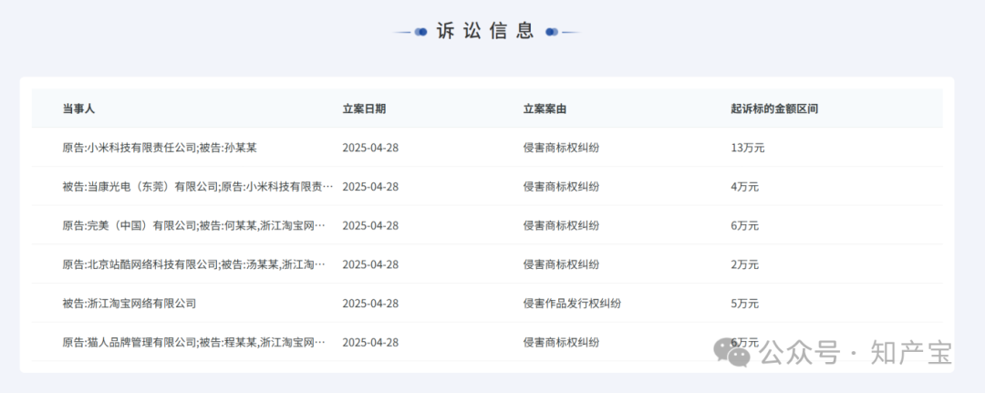Click 侵害商标权纠纷 in the 猫人品牌管理 row
This screenshot has height=393, width=985.
pyautogui.click(x=561, y=343)
